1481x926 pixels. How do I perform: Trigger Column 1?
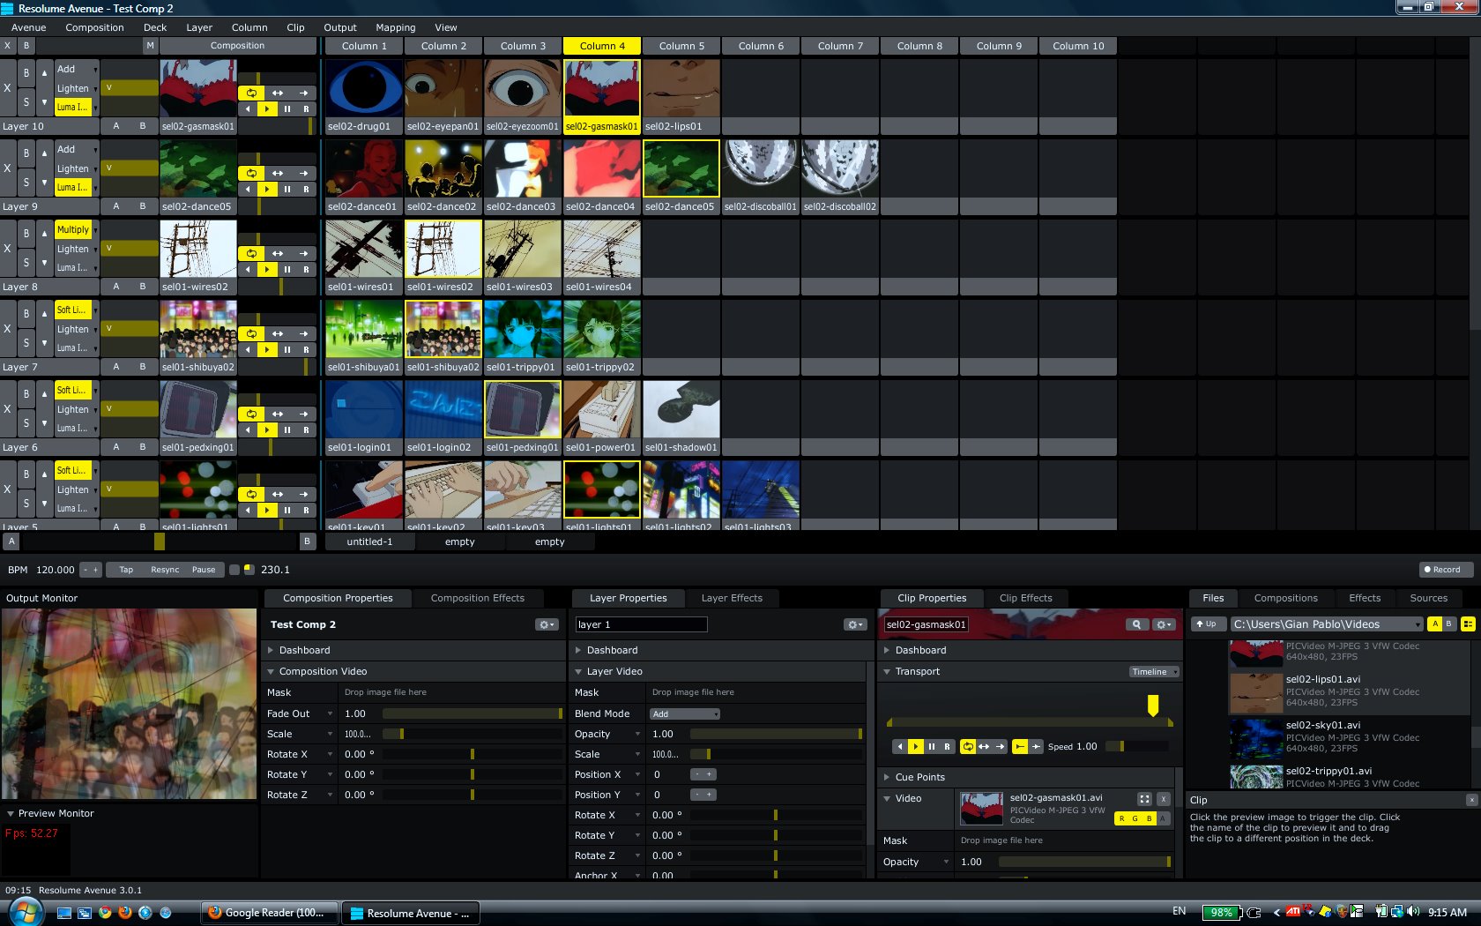click(x=364, y=46)
